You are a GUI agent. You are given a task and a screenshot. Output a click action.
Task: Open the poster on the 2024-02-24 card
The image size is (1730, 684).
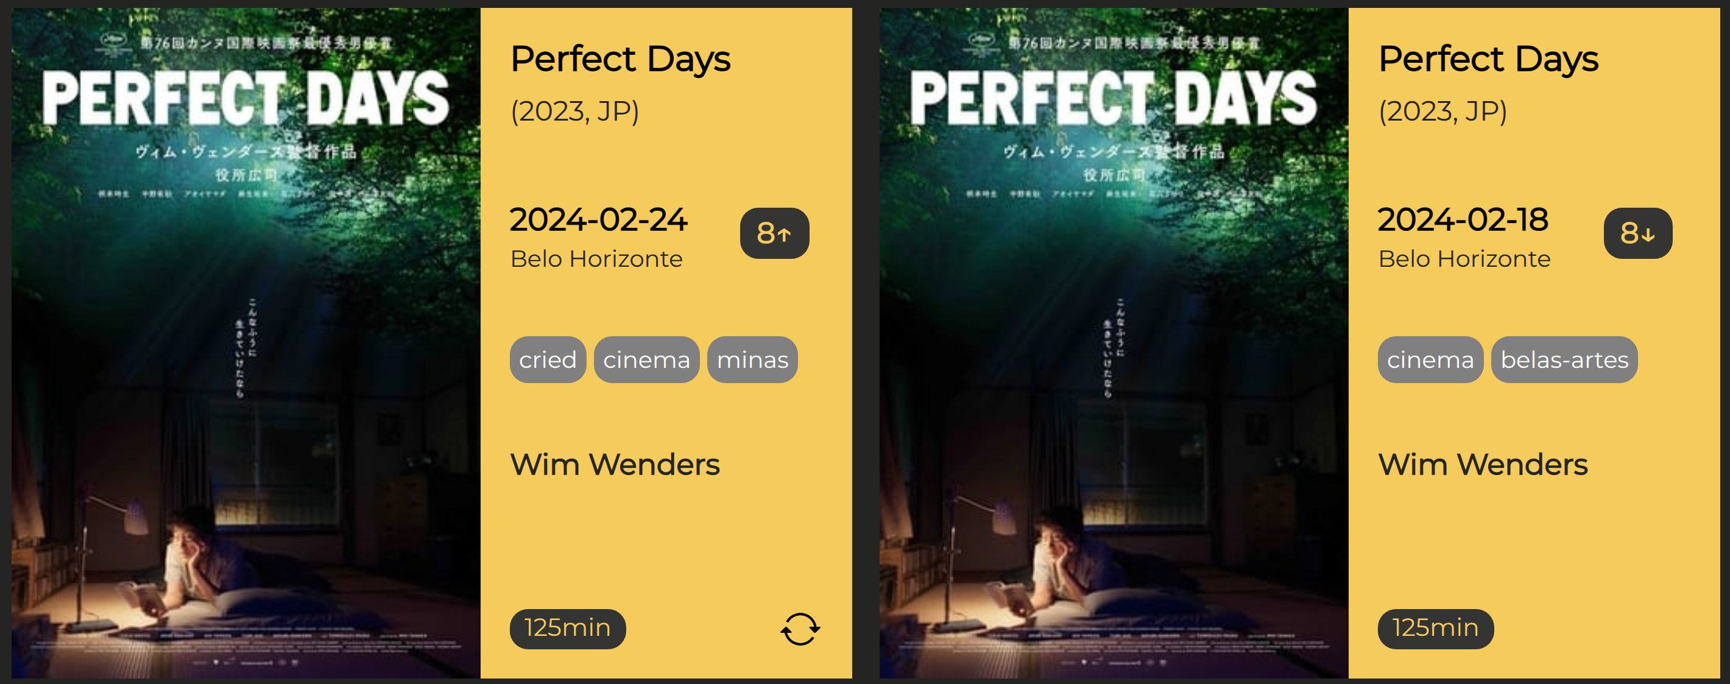pos(246,342)
